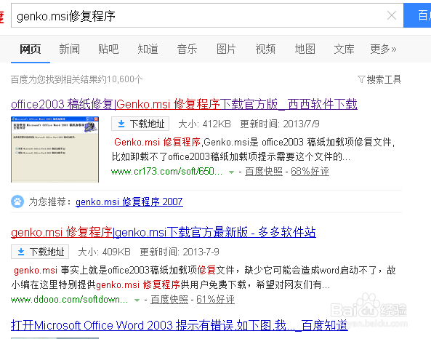Click 下载地址 button for 409KB result

40,252
